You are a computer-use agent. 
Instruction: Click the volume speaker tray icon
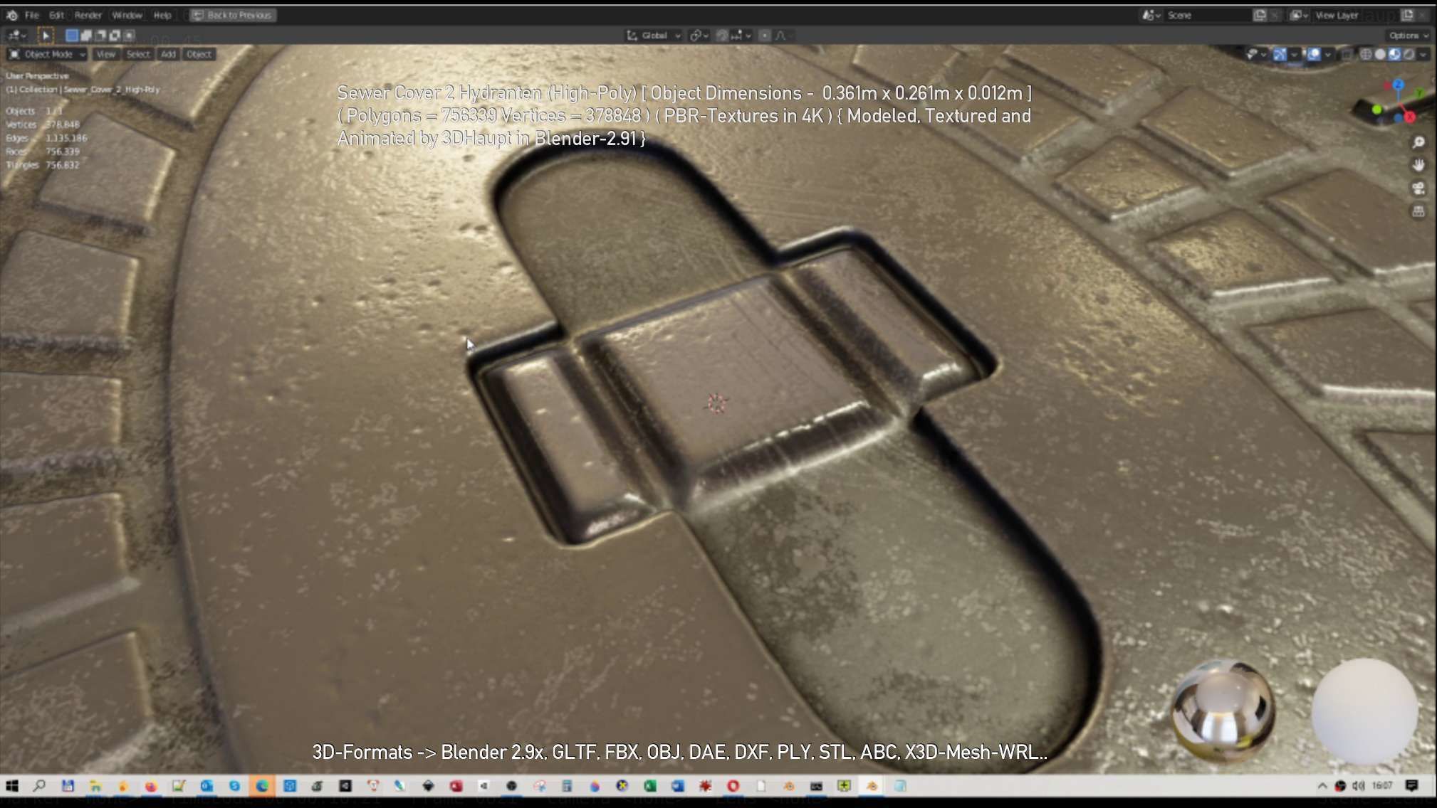coord(1358,786)
